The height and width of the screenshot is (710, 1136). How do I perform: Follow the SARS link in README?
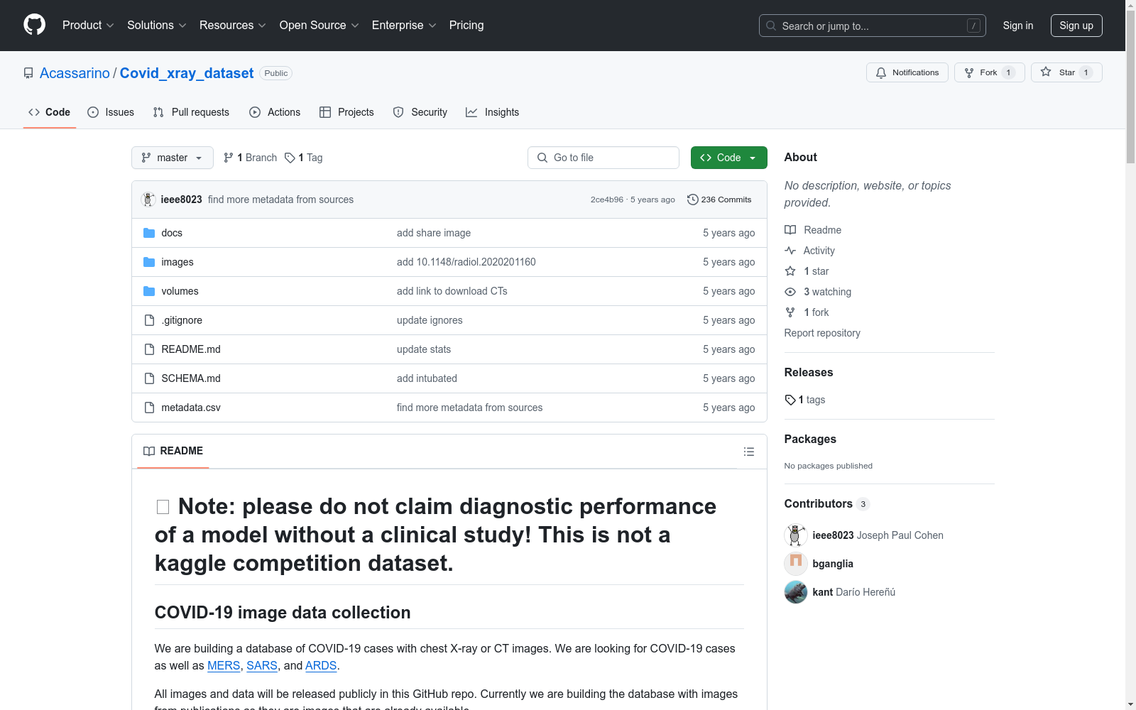pos(262,665)
